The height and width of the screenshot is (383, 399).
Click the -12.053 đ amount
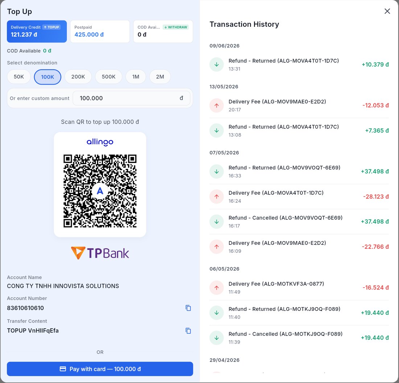click(375, 105)
